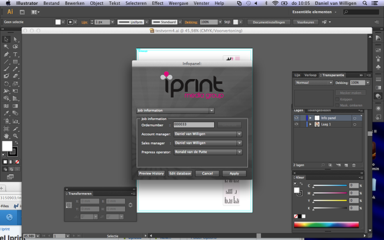Open the Prepress operator dropdown
384x240 pixels.
(x=208, y=152)
